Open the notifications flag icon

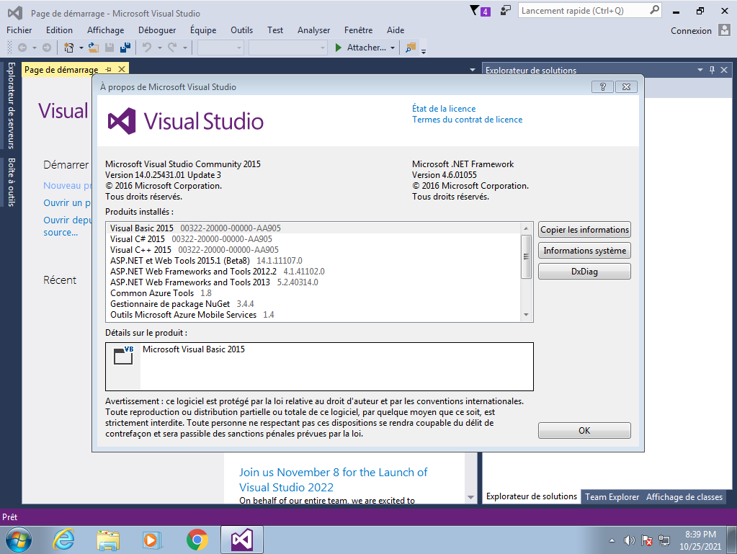(474, 11)
